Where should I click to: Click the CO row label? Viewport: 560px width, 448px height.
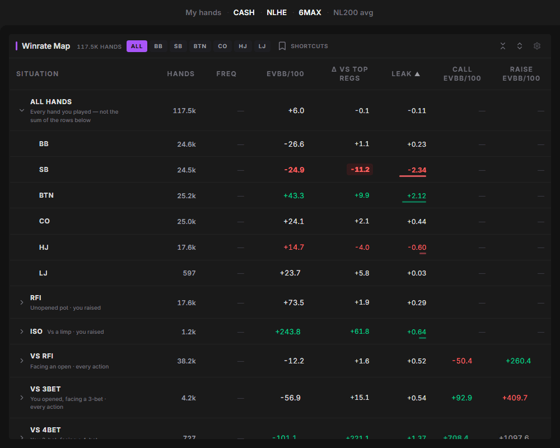pyautogui.click(x=44, y=221)
